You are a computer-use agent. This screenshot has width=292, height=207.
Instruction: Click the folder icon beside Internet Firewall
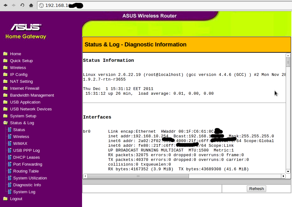pos(6,88)
